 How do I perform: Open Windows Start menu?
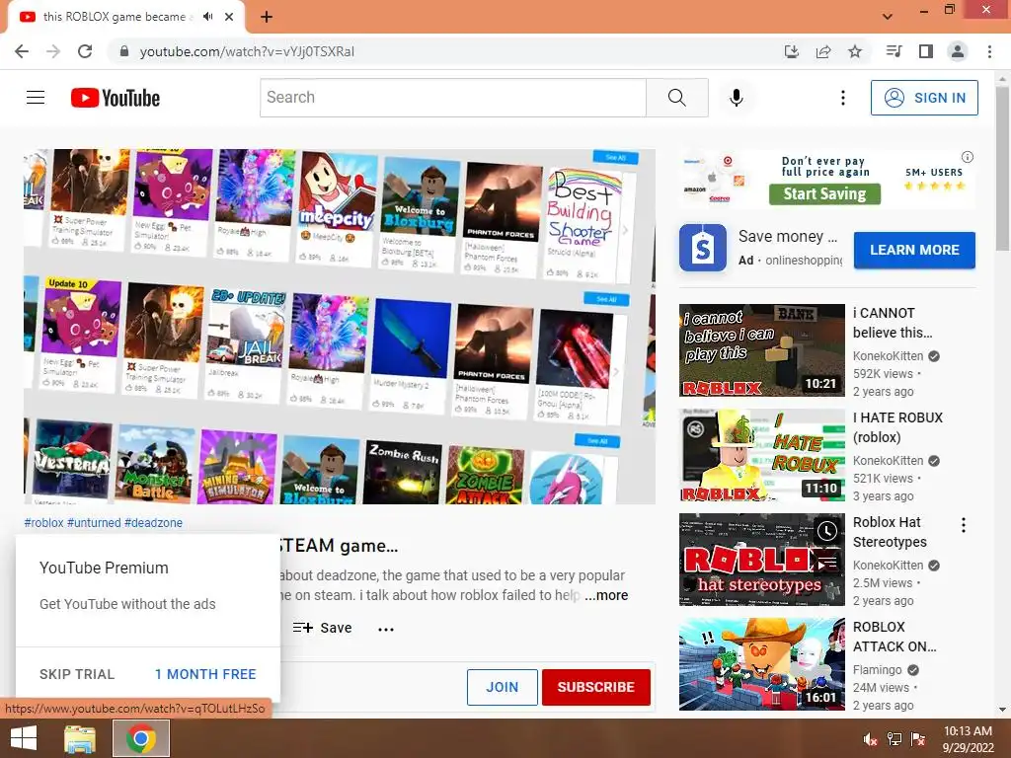24,738
